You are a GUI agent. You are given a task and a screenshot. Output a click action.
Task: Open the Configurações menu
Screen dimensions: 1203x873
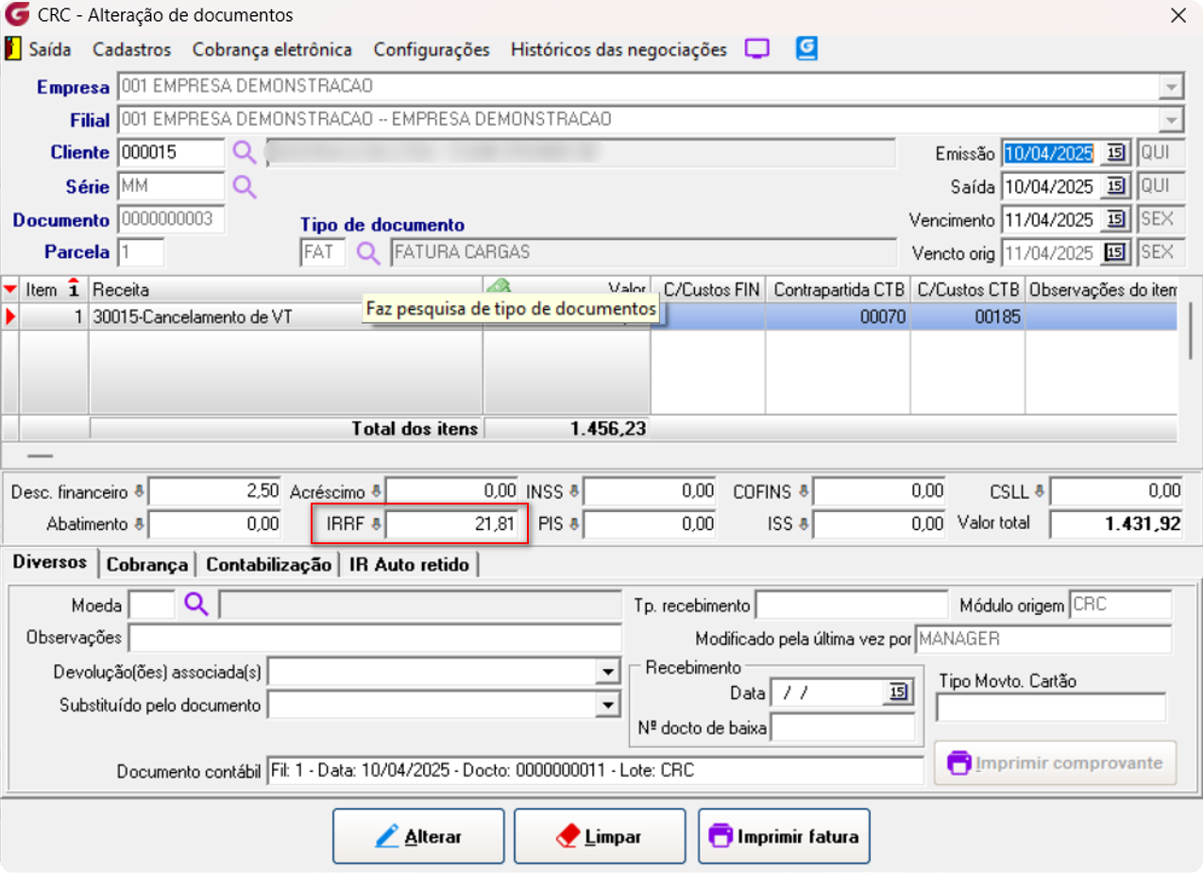[x=432, y=49]
